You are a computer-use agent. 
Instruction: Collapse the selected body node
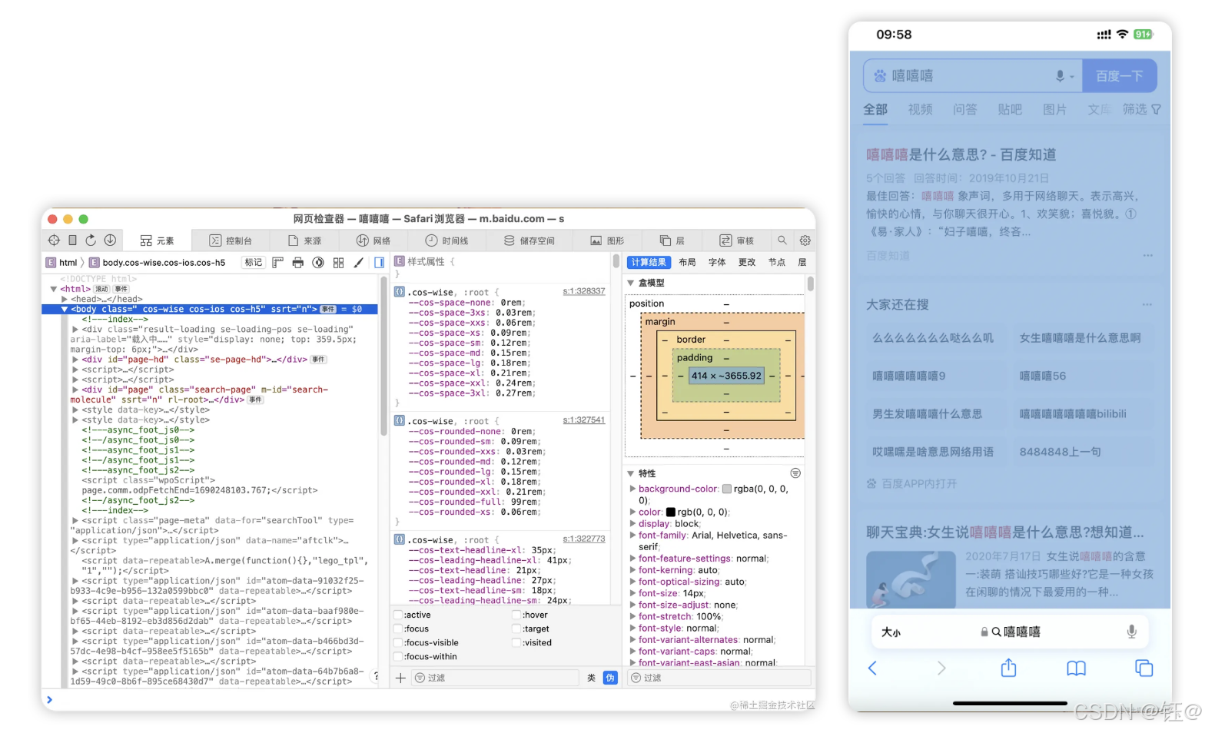[65, 309]
